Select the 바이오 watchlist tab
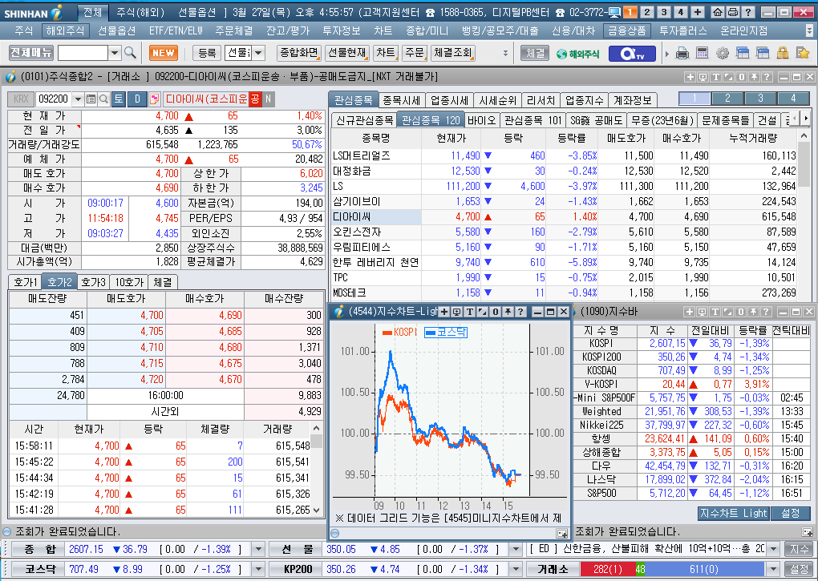Screen dimensions: 818x581 [x=481, y=120]
